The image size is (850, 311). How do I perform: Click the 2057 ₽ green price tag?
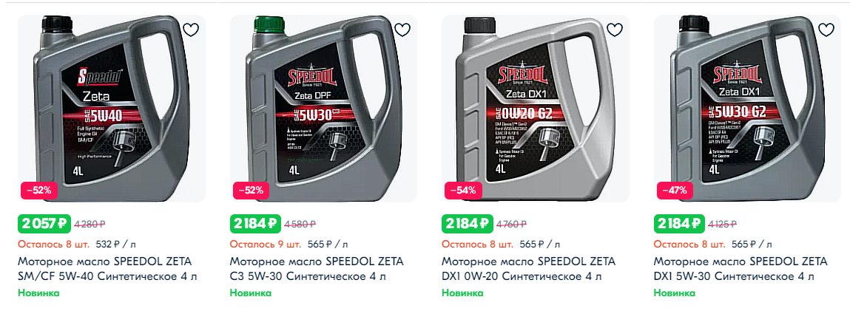point(44,223)
